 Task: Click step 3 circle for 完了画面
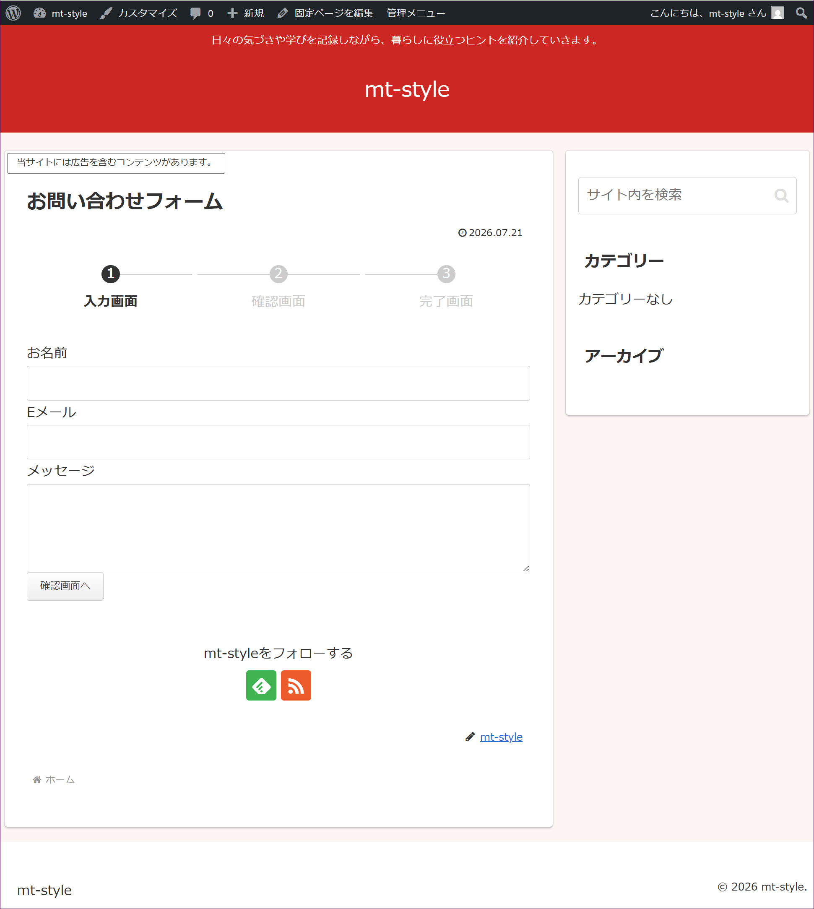[x=446, y=274]
